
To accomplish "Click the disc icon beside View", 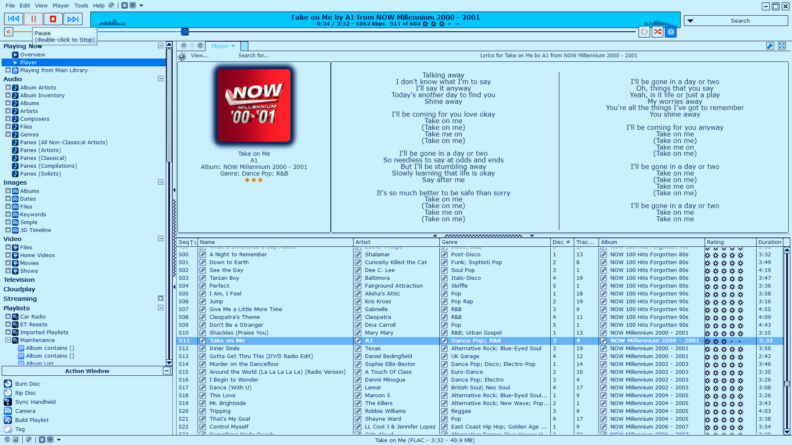I will (181, 56).
